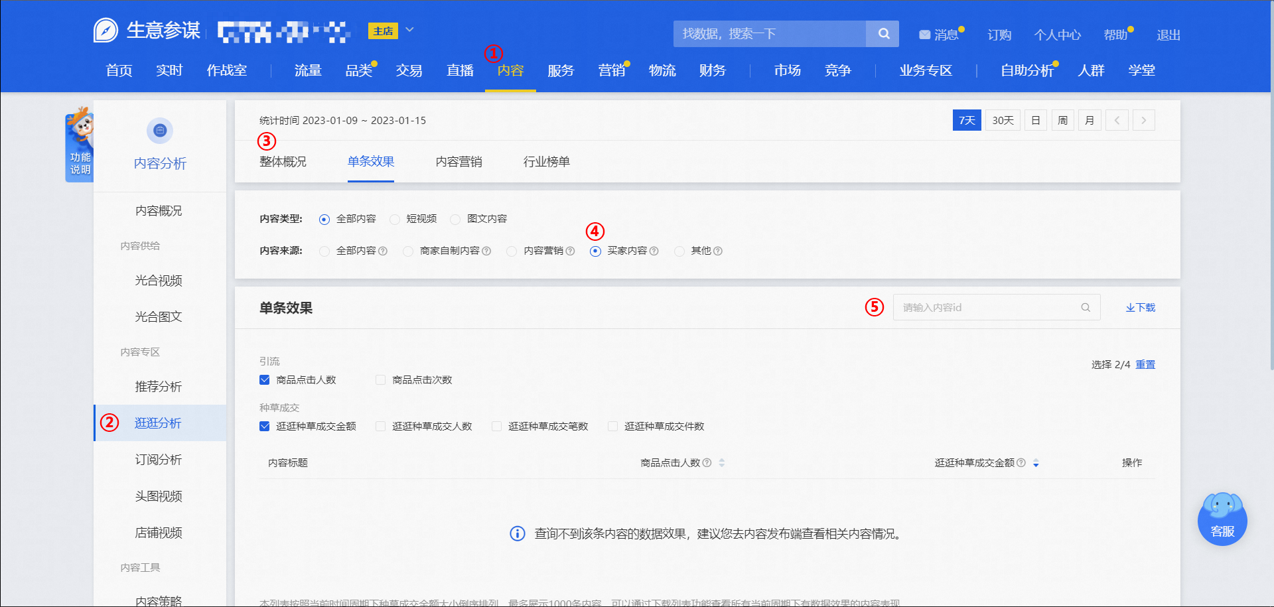The image size is (1274, 607).
Task: Click the 内容分析 round icon in sidebar
Action: [159, 131]
